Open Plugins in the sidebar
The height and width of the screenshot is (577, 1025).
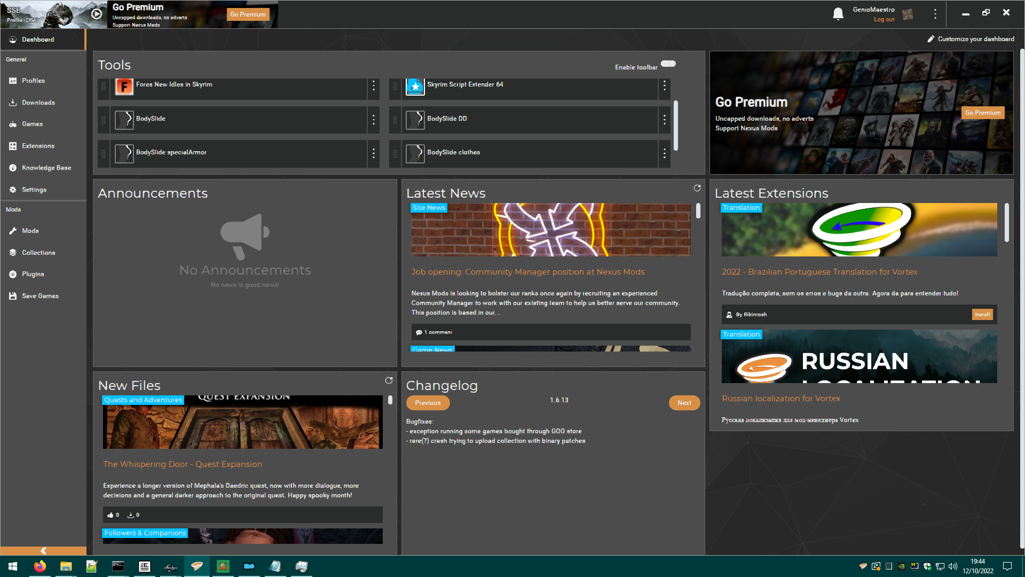[x=43, y=274]
